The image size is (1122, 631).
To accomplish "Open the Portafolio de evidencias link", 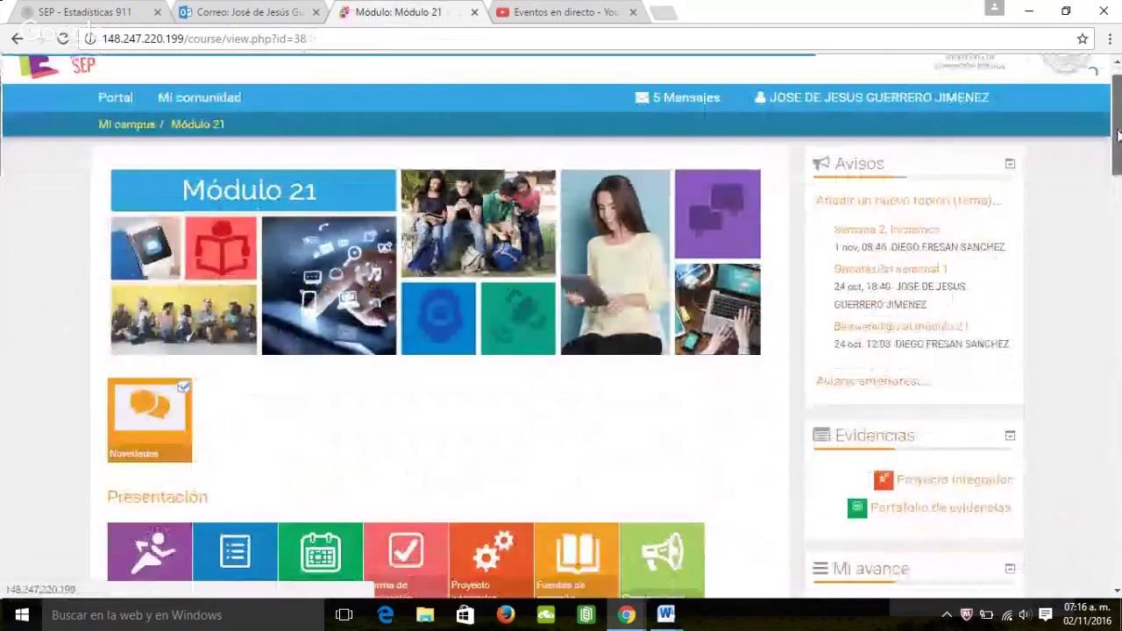I will point(941,507).
